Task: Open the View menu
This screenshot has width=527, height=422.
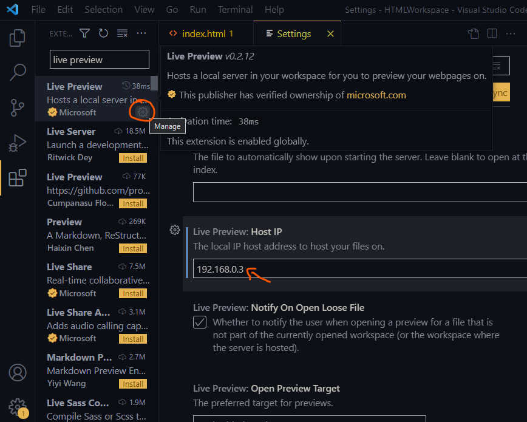Action: [x=144, y=10]
